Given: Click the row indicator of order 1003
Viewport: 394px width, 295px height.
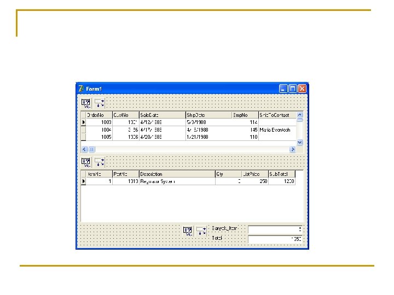Looking at the screenshot, I should [x=83, y=122].
